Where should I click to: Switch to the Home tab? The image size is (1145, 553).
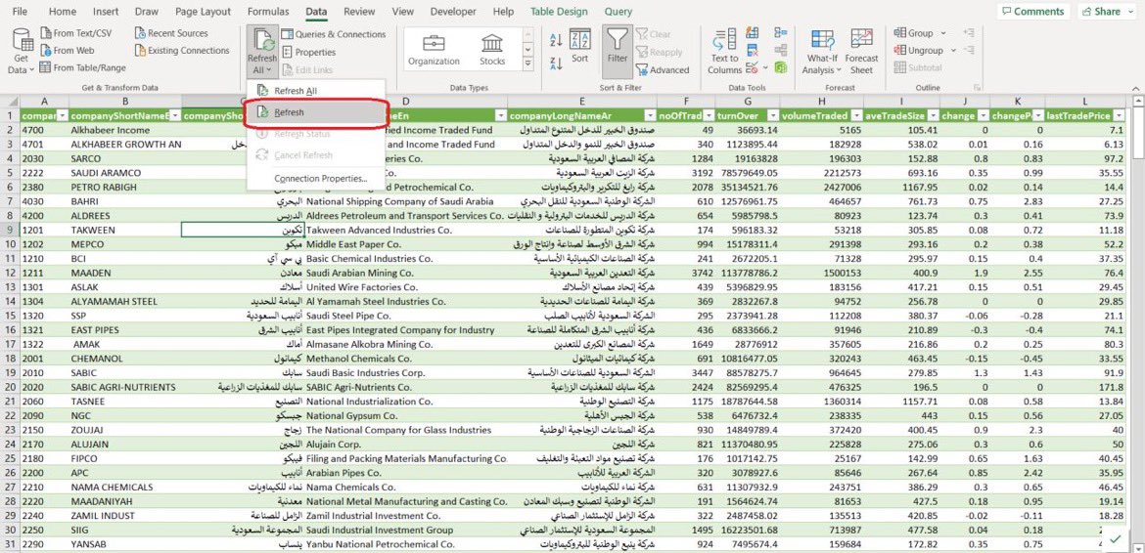62,12
